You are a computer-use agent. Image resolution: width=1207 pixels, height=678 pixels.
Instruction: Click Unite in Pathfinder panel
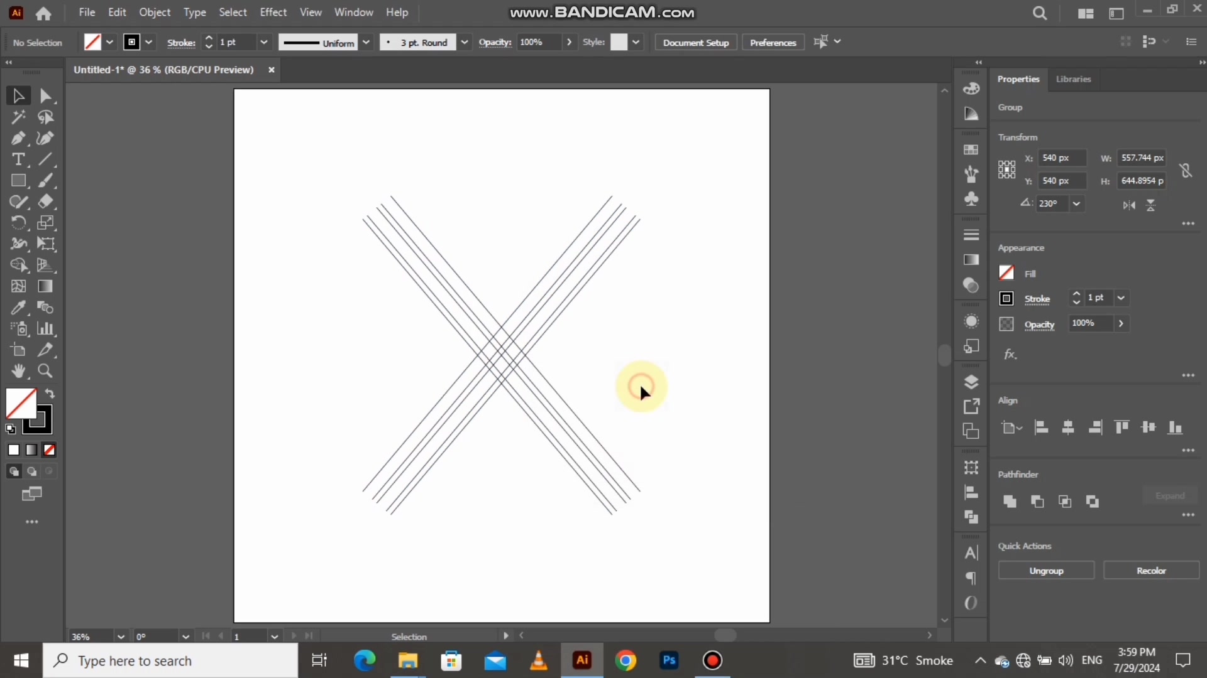point(1010,501)
